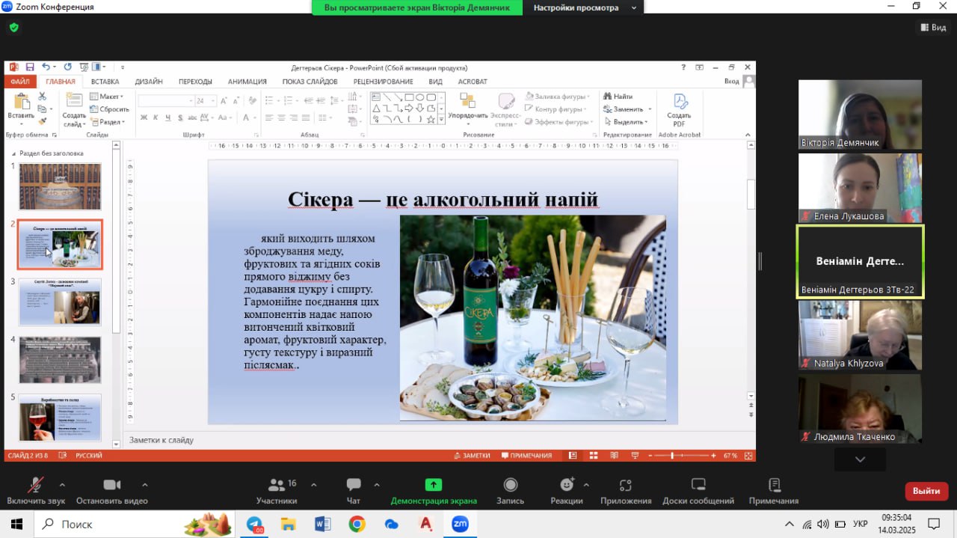The image size is (957, 538).
Task: Select slide 3 thumbnail
Action: 60,302
